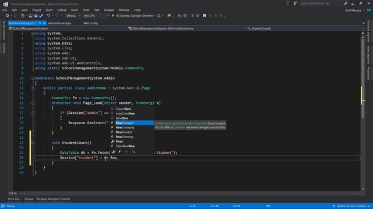
Task: Click the Ln 26 status bar indicator
Action: coord(192,206)
